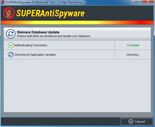Click the SUPERAntiSpyware no-spy logo icon
The height and width of the screenshot is (127, 155).
click(9, 13)
